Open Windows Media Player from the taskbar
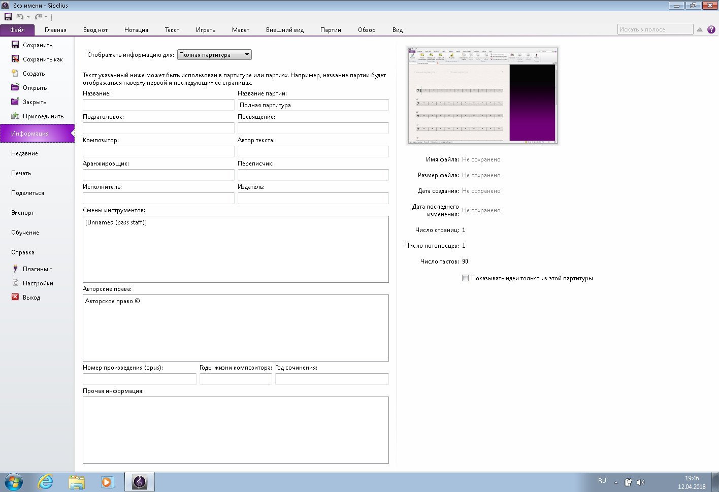The width and height of the screenshot is (719, 492). pos(107,481)
